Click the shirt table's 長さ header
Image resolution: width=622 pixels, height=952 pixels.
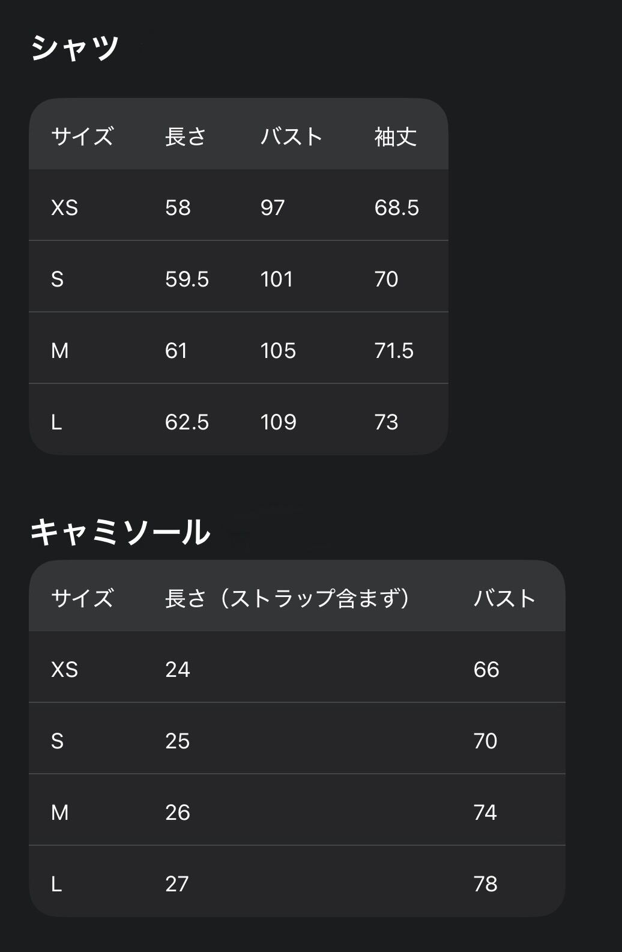click(x=186, y=137)
